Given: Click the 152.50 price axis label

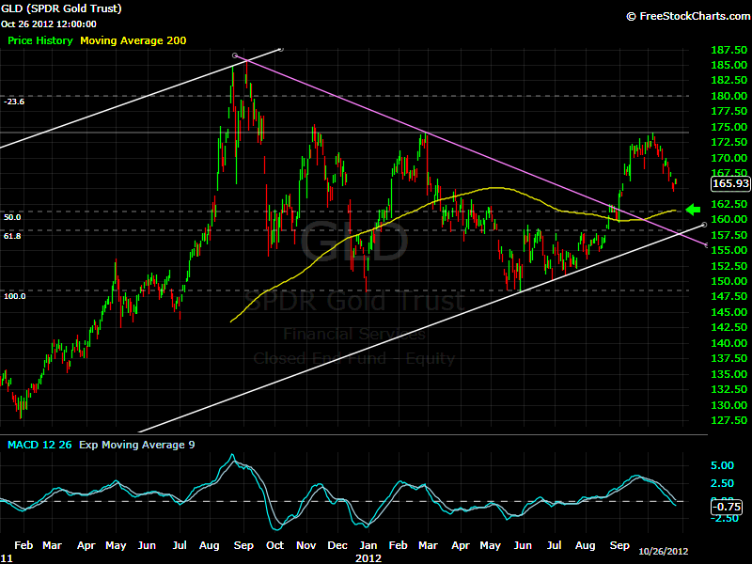Looking at the screenshot, I should coord(729,266).
